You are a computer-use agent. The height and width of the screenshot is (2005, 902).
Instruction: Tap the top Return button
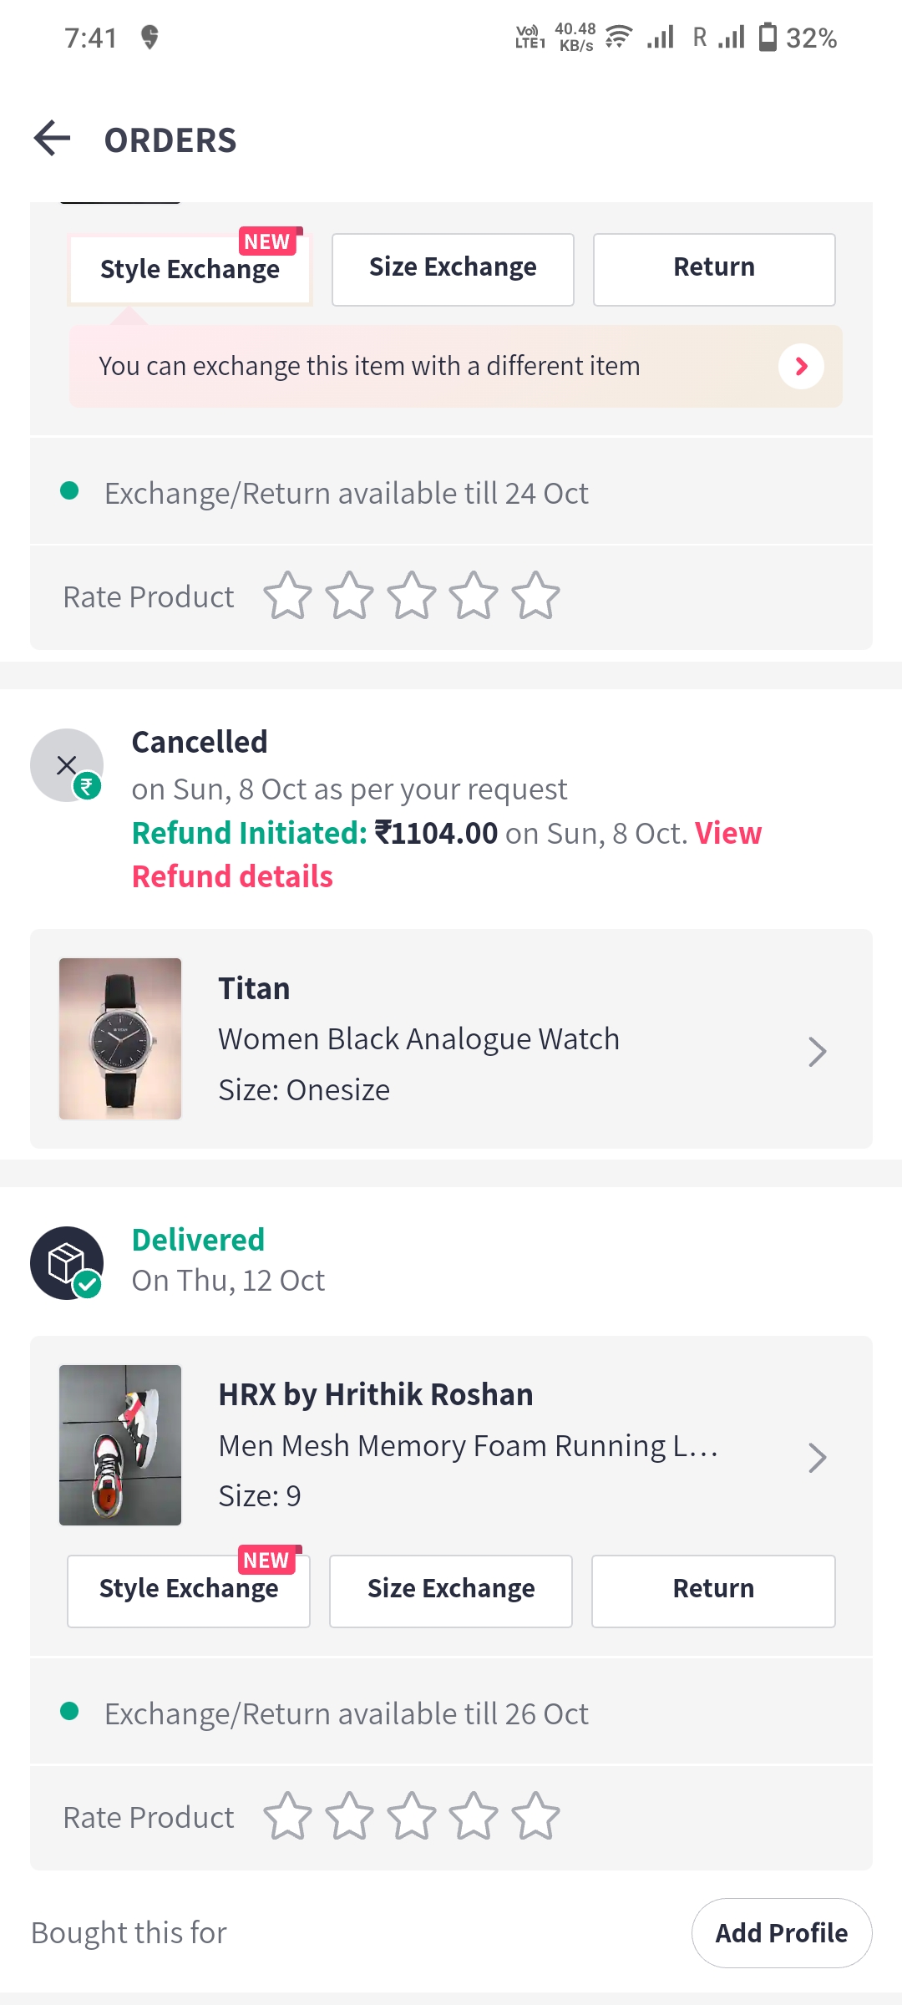714,269
